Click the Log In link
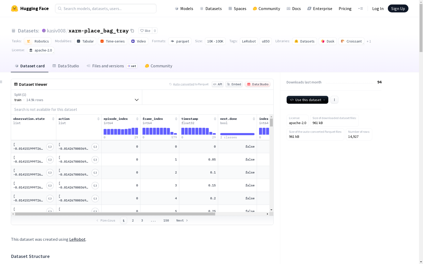 (x=378, y=8)
